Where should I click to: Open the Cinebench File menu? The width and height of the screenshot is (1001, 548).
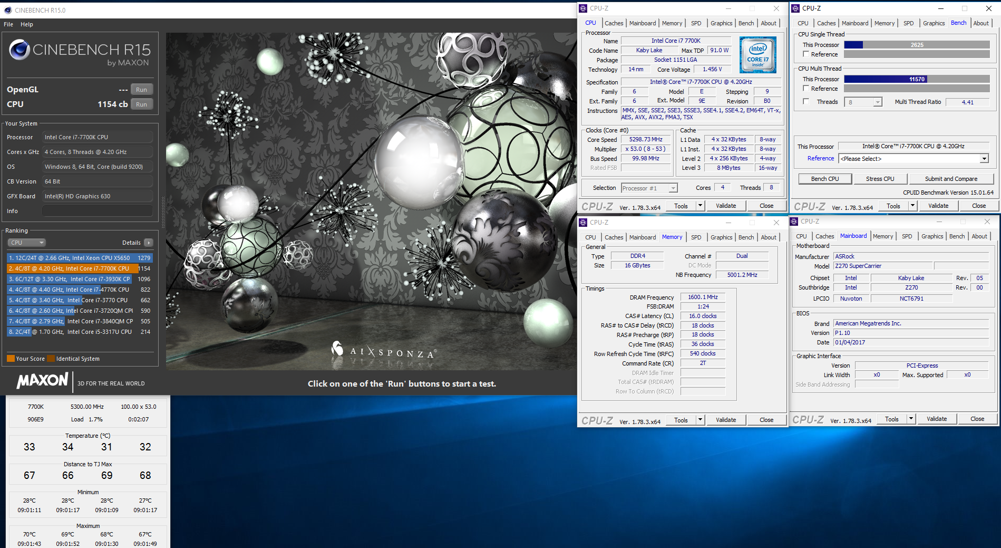click(8, 24)
